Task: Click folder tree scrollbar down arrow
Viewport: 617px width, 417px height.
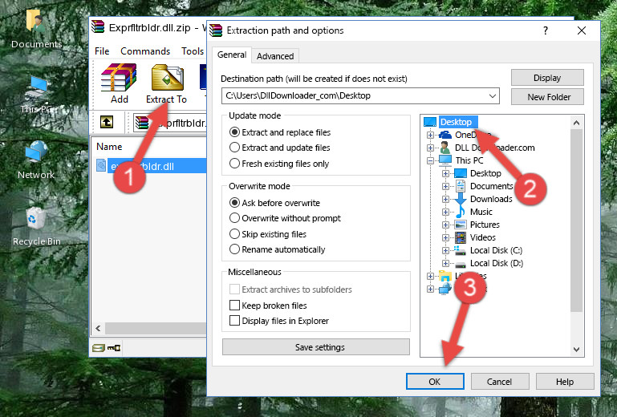Action: pos(576,350)
